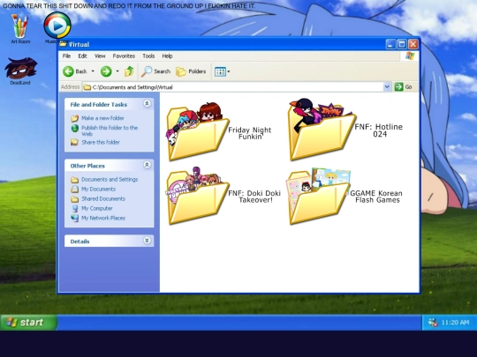Select the Friday Night Funkin' folder icon
Screen dimensions: 477x357
coord(197,131)
